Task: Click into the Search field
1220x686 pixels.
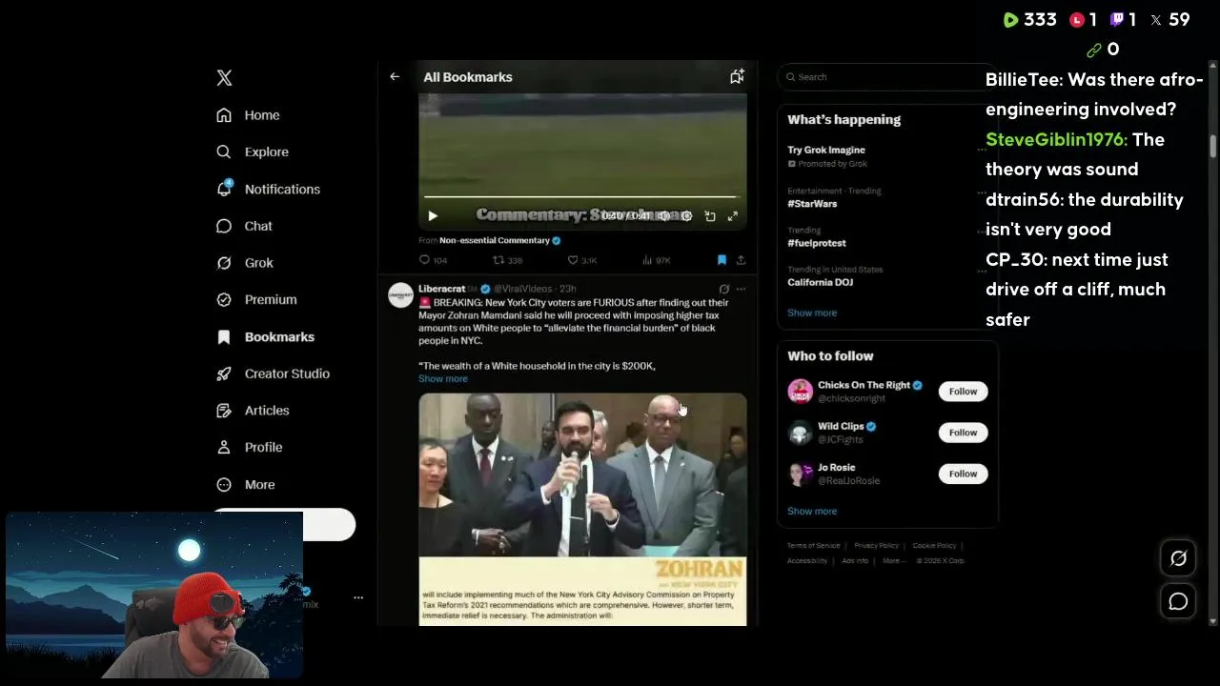Action: pos(886,77)
